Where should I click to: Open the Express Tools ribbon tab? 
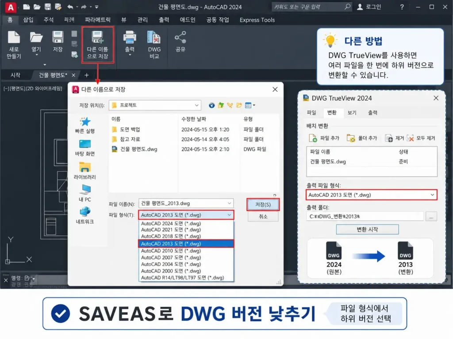tap(257, 19)
